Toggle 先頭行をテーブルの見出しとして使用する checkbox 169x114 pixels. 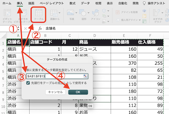pos(28,83)
